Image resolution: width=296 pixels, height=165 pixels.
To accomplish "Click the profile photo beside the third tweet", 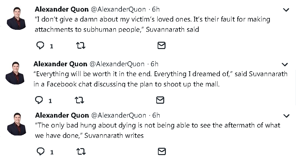I will click(x=16, y=124).
